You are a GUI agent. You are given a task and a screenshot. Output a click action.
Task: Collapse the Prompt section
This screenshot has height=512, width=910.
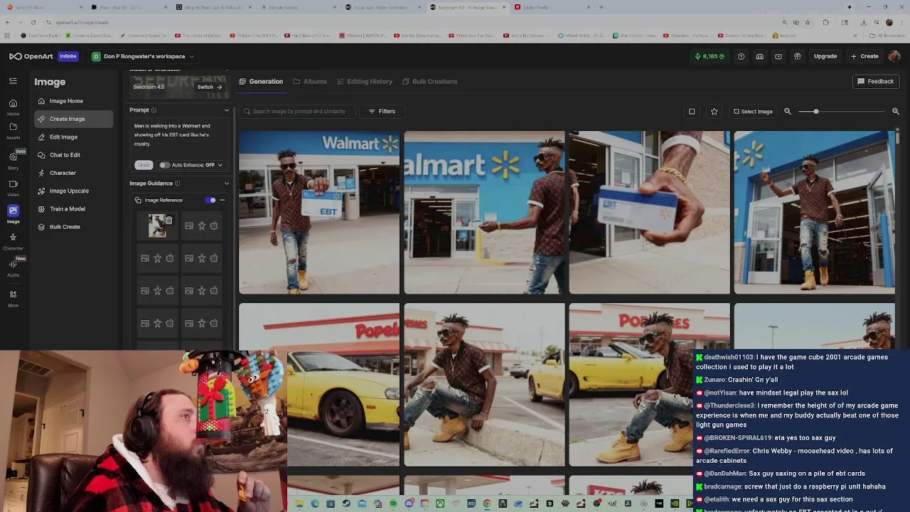click(227, 110)
